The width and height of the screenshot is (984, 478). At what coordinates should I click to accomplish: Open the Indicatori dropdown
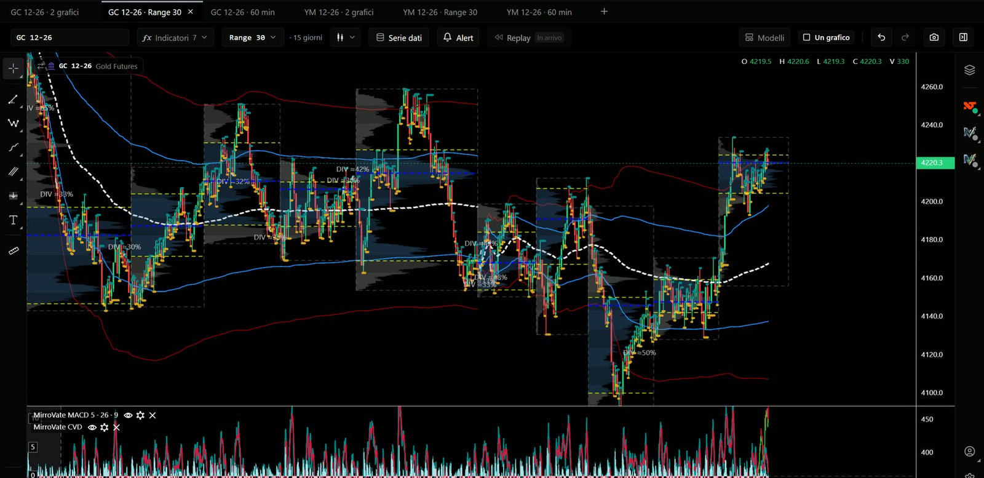coord(175,38)
